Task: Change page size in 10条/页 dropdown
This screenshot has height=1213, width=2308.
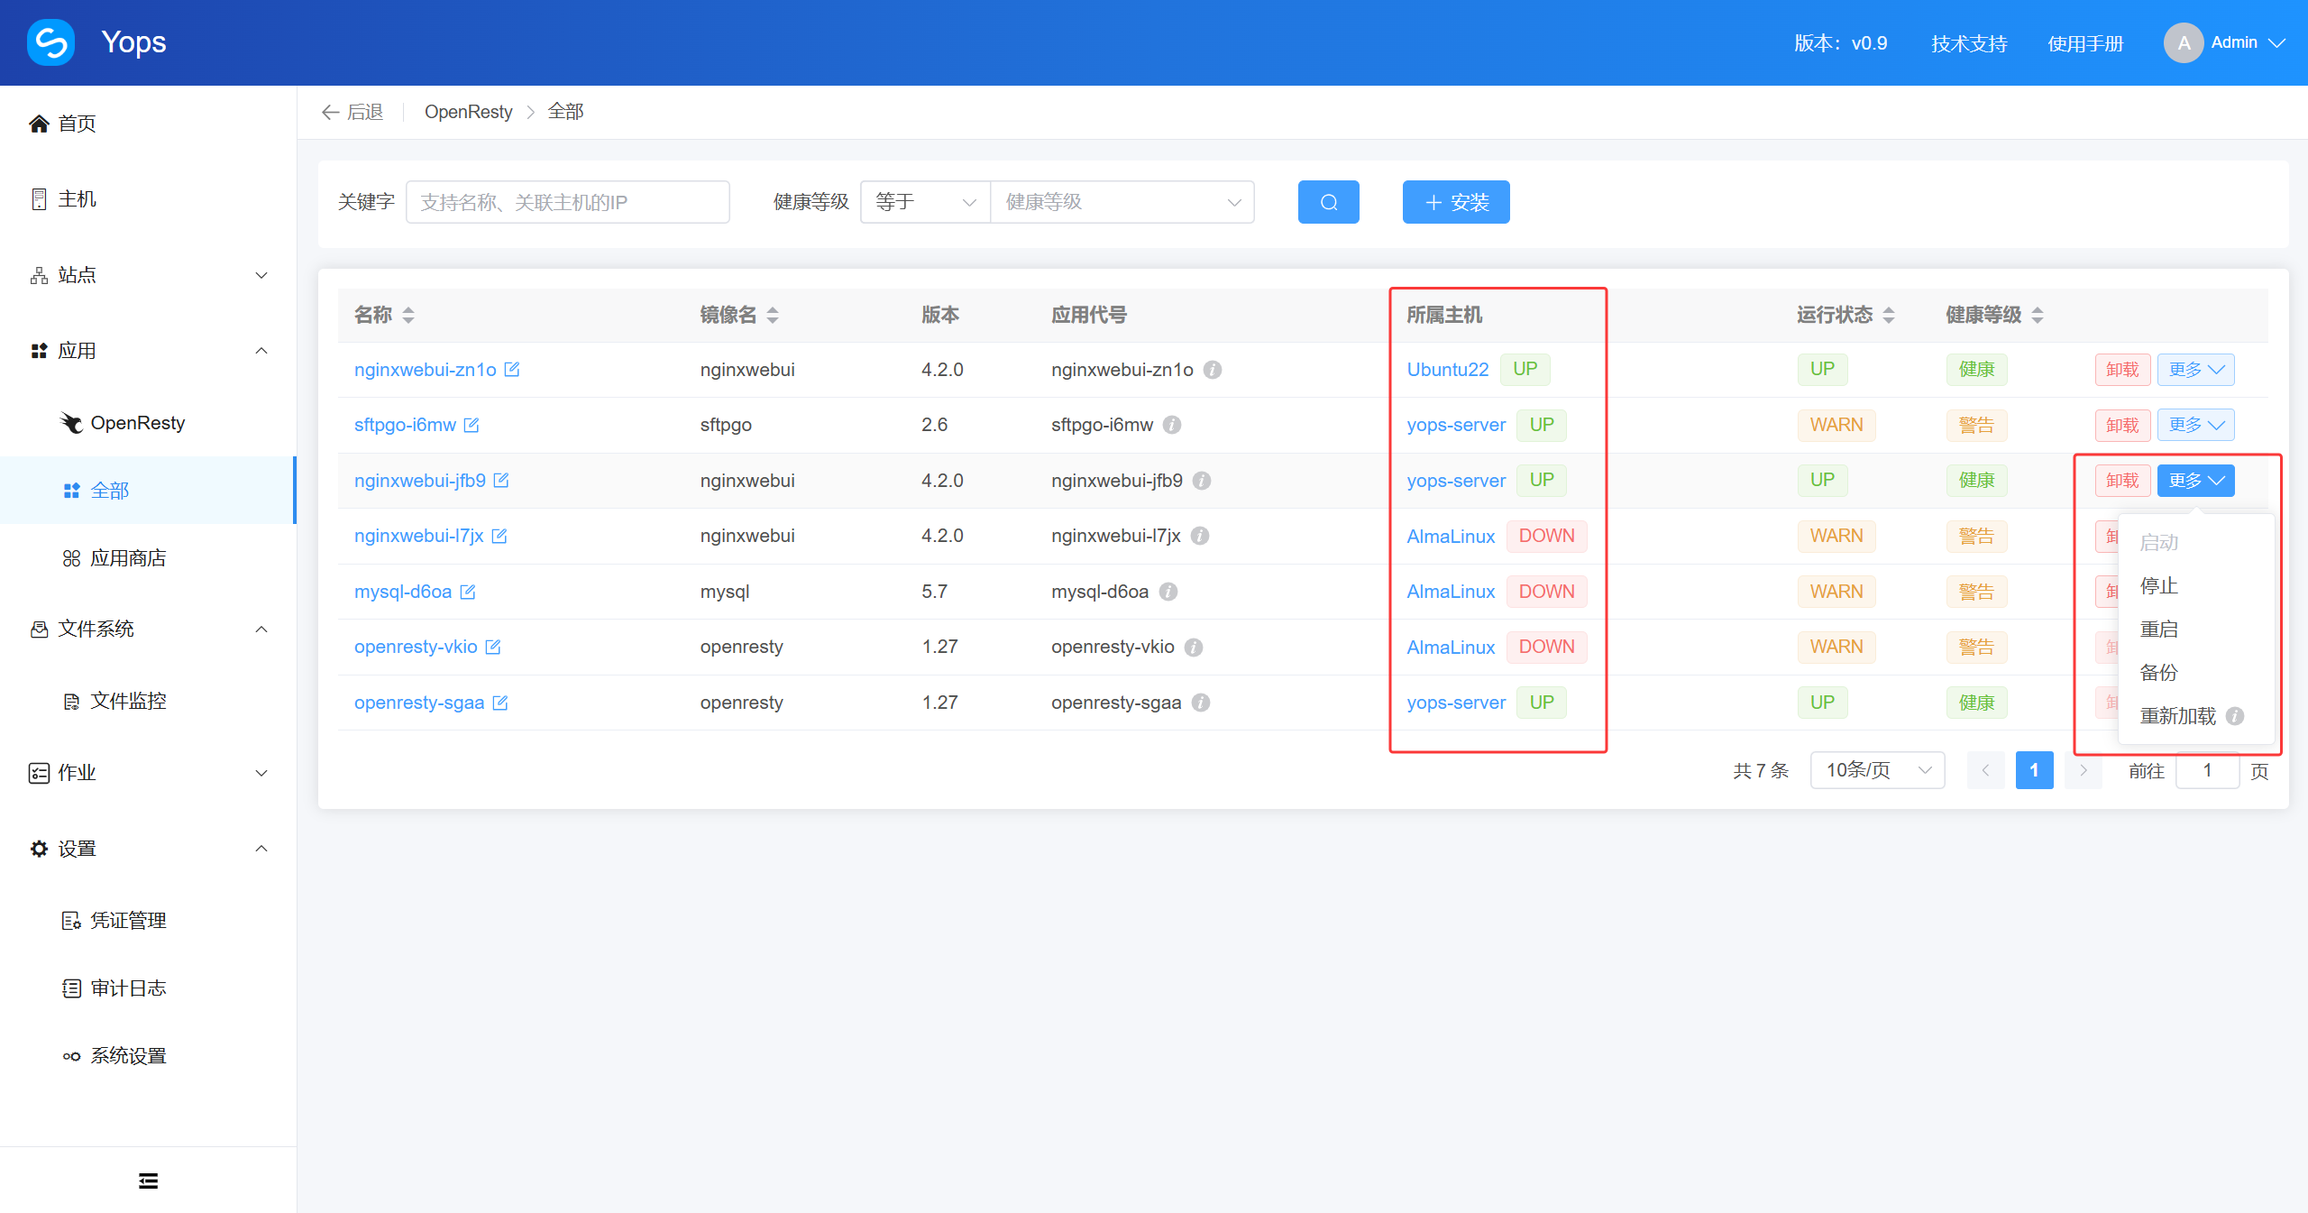Action: click(x=1877, y=770)
